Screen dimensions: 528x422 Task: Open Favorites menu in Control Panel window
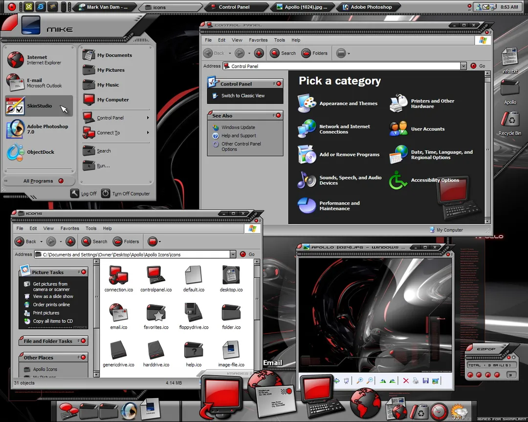[x=258, y=40]
